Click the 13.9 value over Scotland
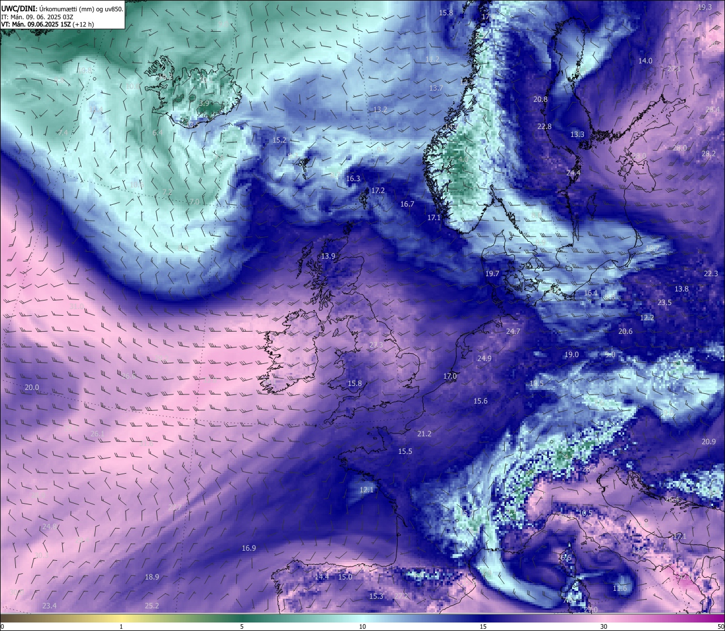 (328, 256)
